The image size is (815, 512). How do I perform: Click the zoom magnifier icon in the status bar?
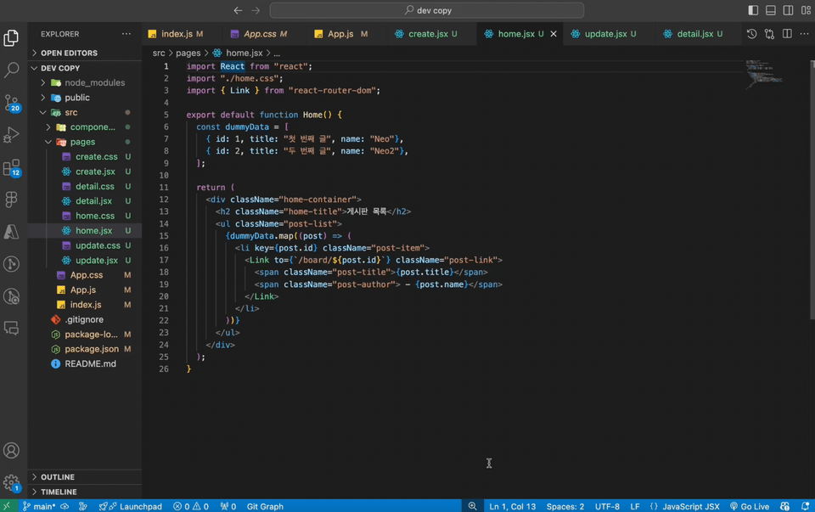(x=472, y=506)
